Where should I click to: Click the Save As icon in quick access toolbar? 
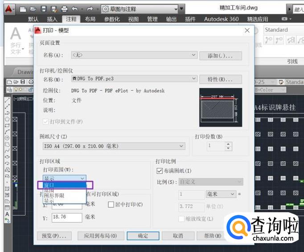click(53, 9)
